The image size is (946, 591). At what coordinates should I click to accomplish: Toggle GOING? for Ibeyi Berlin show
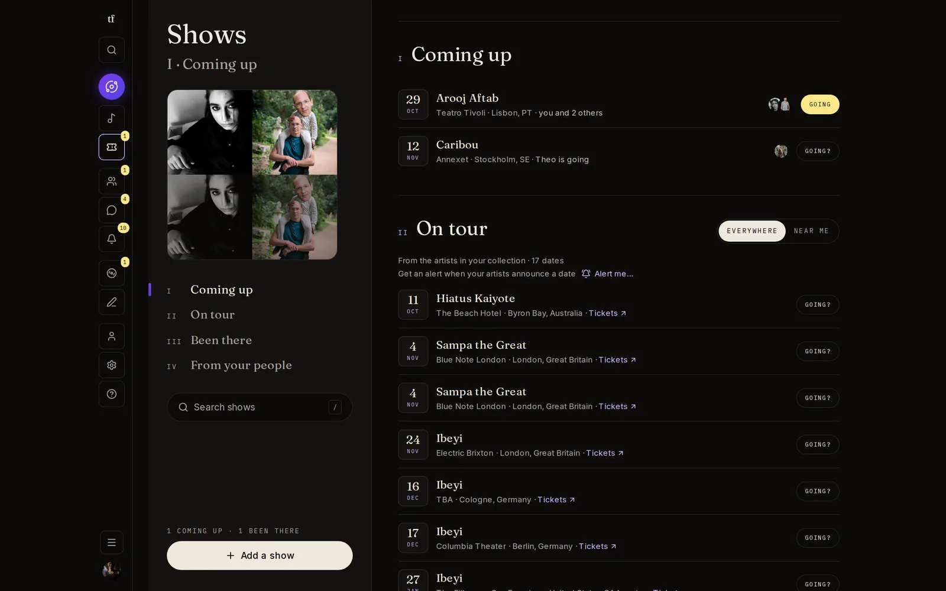[817, 538]
